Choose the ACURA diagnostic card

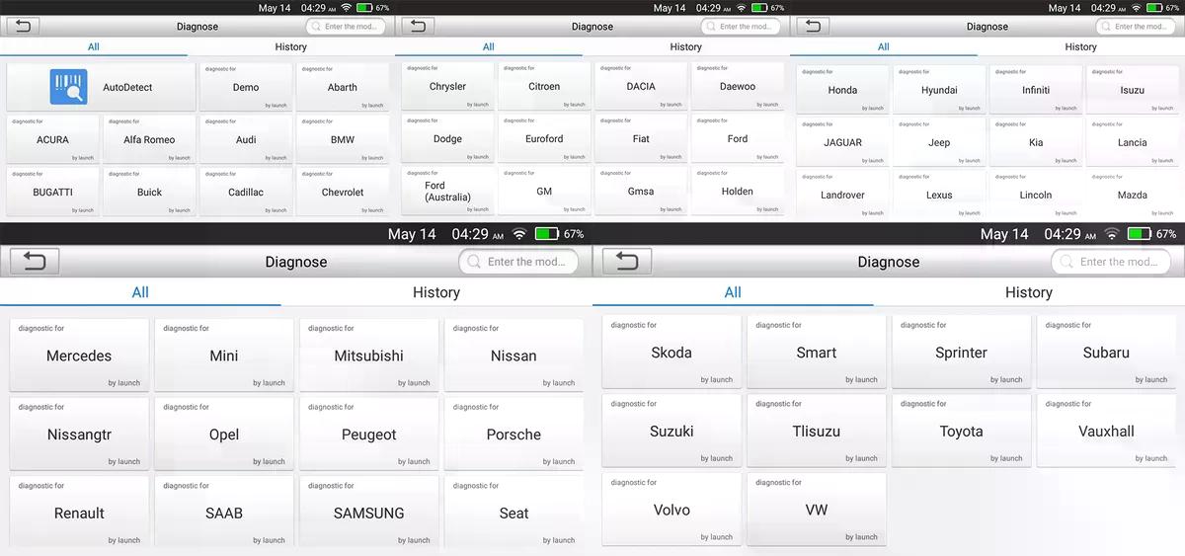[52, 139]
